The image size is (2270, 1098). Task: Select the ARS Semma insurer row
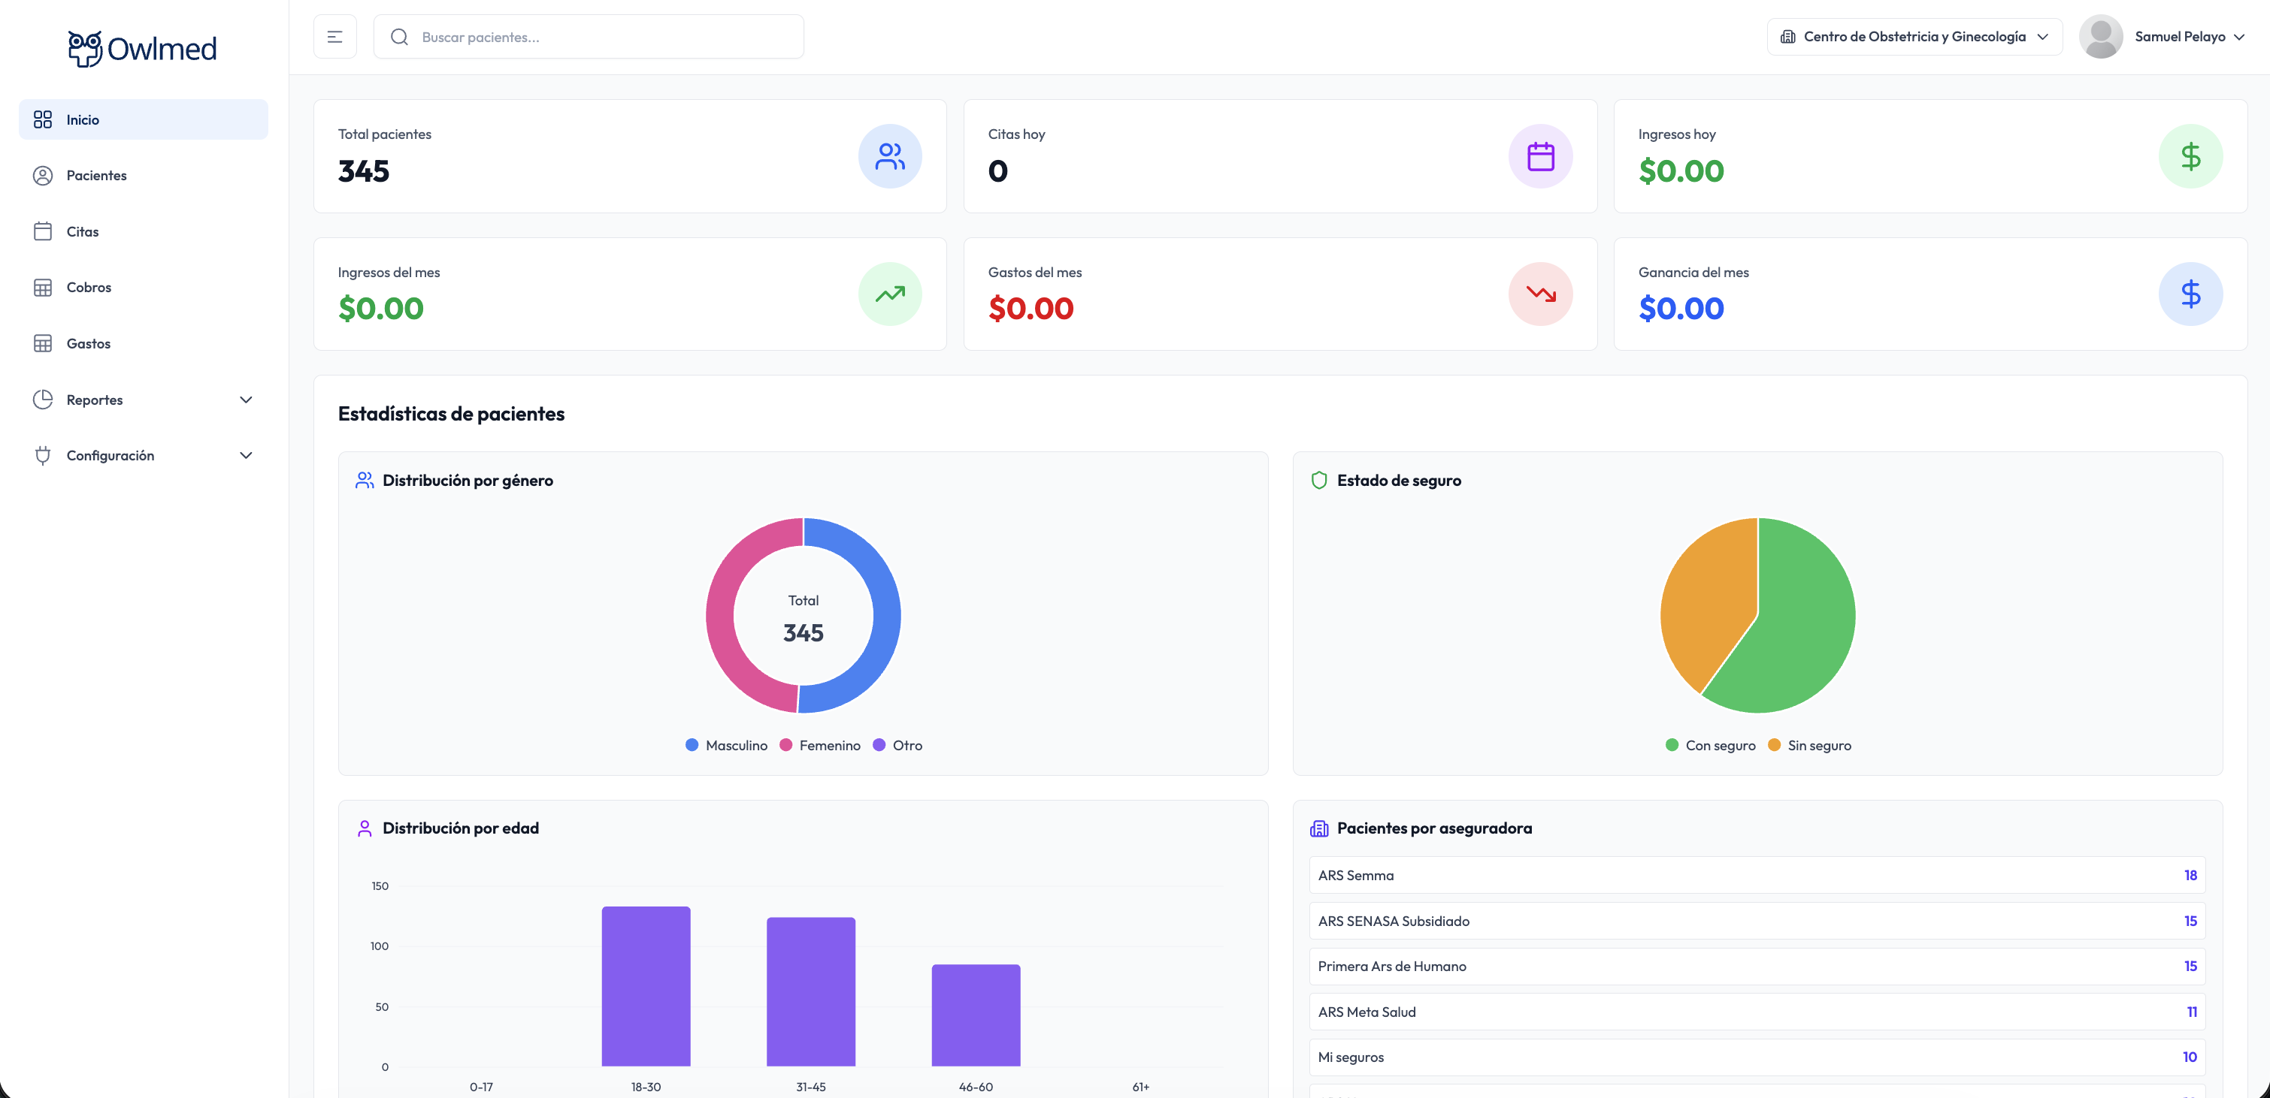point(1757,875)
